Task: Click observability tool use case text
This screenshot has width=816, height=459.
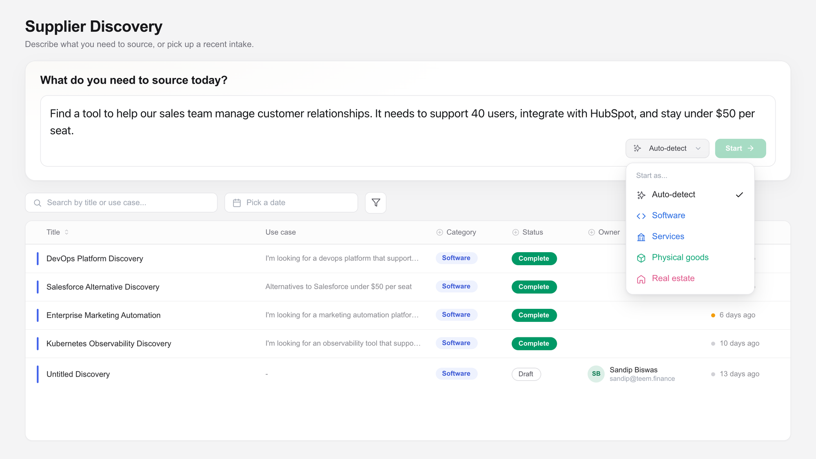Action: [x=343, y=344]
